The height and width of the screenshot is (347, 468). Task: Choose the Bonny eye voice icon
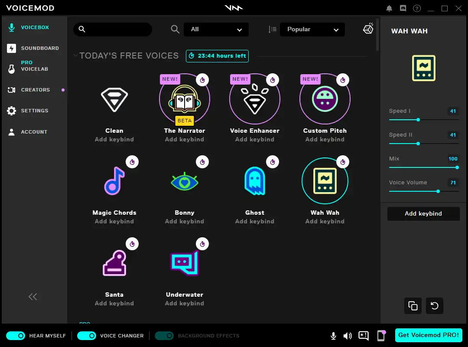(x=185, y=181)
